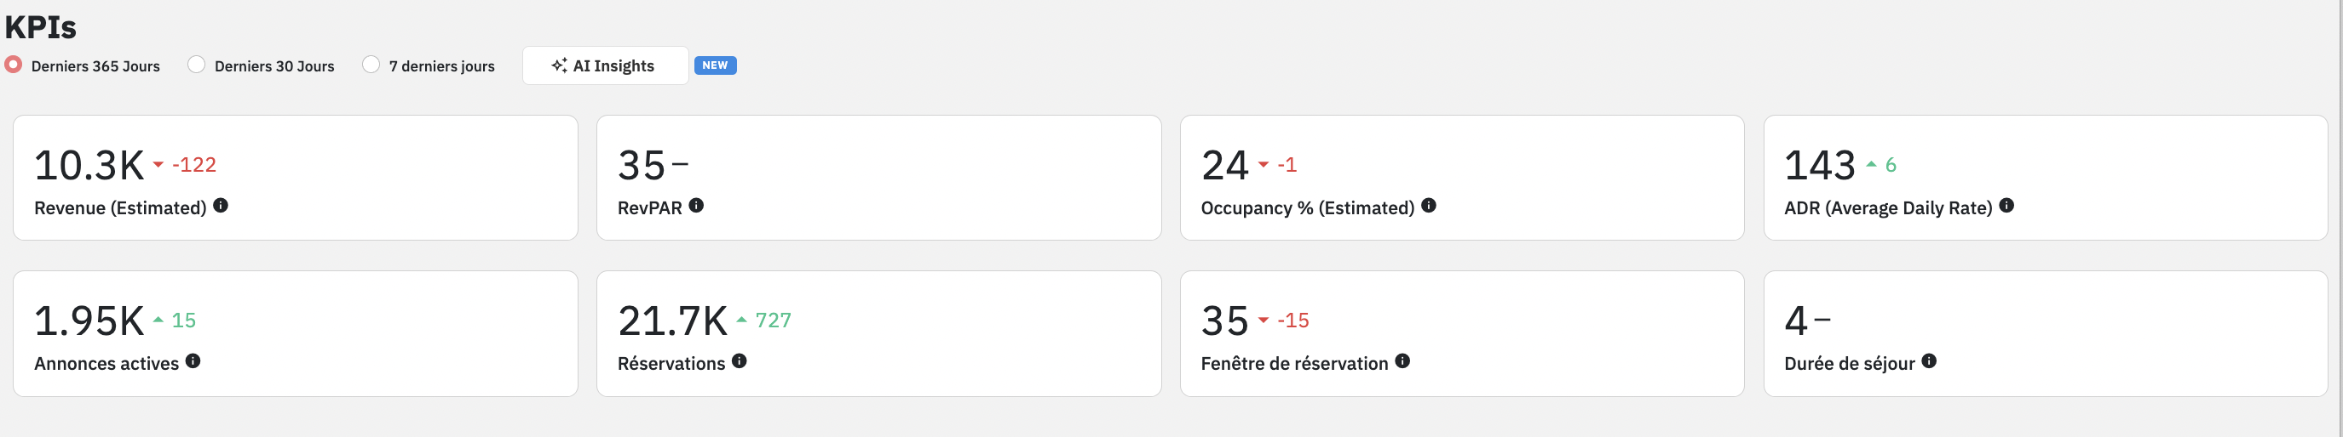
Task: Show info for Annonces actives
Action: (193, 360)
